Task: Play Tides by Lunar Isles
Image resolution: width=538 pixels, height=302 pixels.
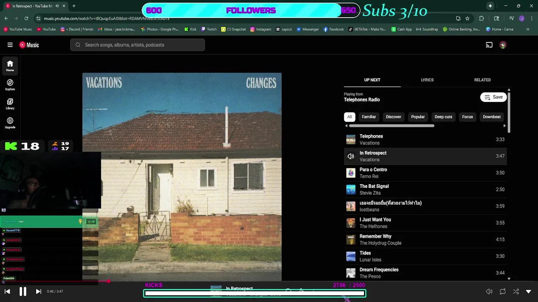Action: click(x=425, y=256)
